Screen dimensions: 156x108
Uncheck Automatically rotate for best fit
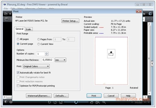point(18,72)
